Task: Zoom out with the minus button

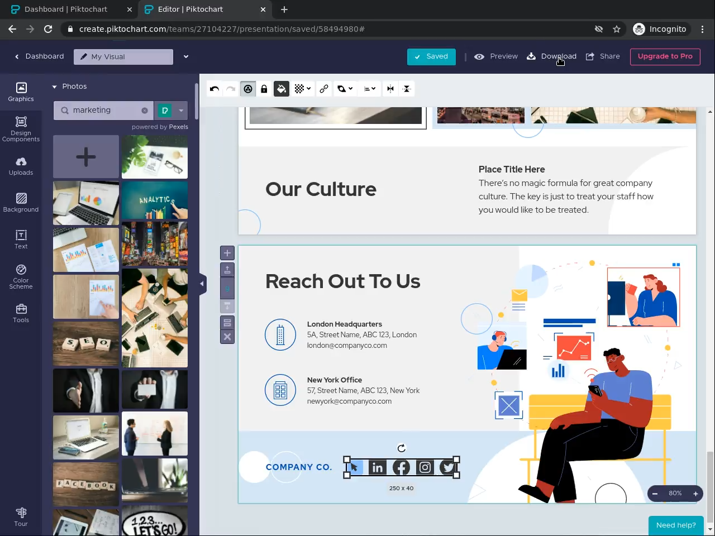Action: click(x=655, y=494)
